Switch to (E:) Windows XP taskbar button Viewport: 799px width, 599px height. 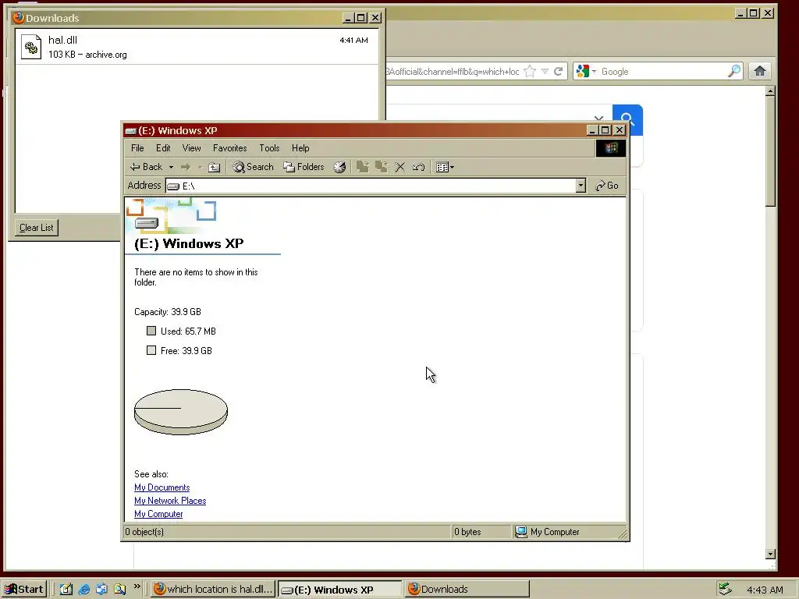(339, 590)
